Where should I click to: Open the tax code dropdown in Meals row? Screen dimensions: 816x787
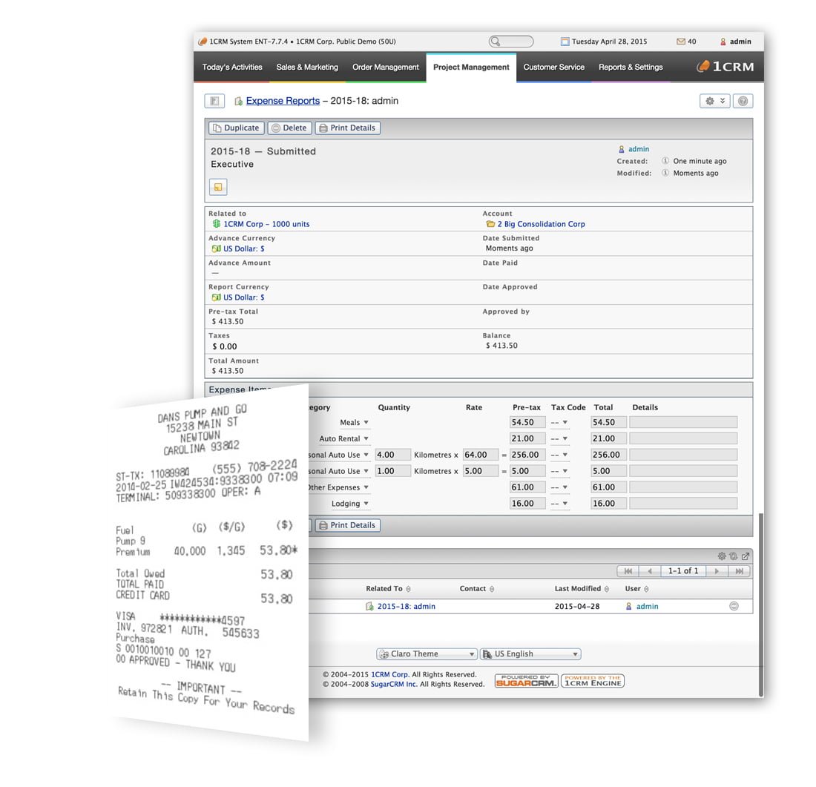[x=559, y=423]
